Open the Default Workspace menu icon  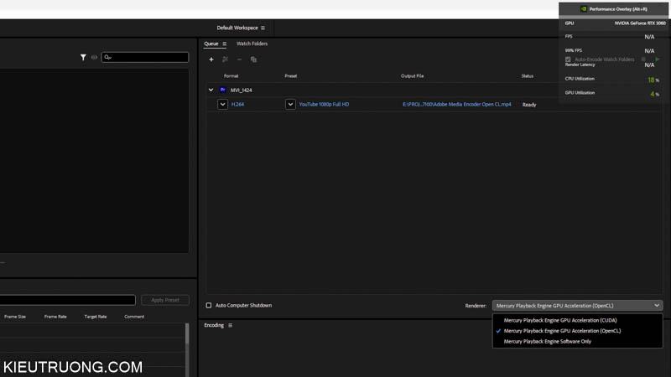pyautogui.click(x=263, y=28)
